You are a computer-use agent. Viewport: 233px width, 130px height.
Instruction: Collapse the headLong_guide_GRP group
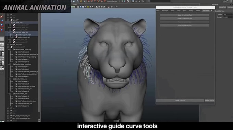tap(10, 32)
